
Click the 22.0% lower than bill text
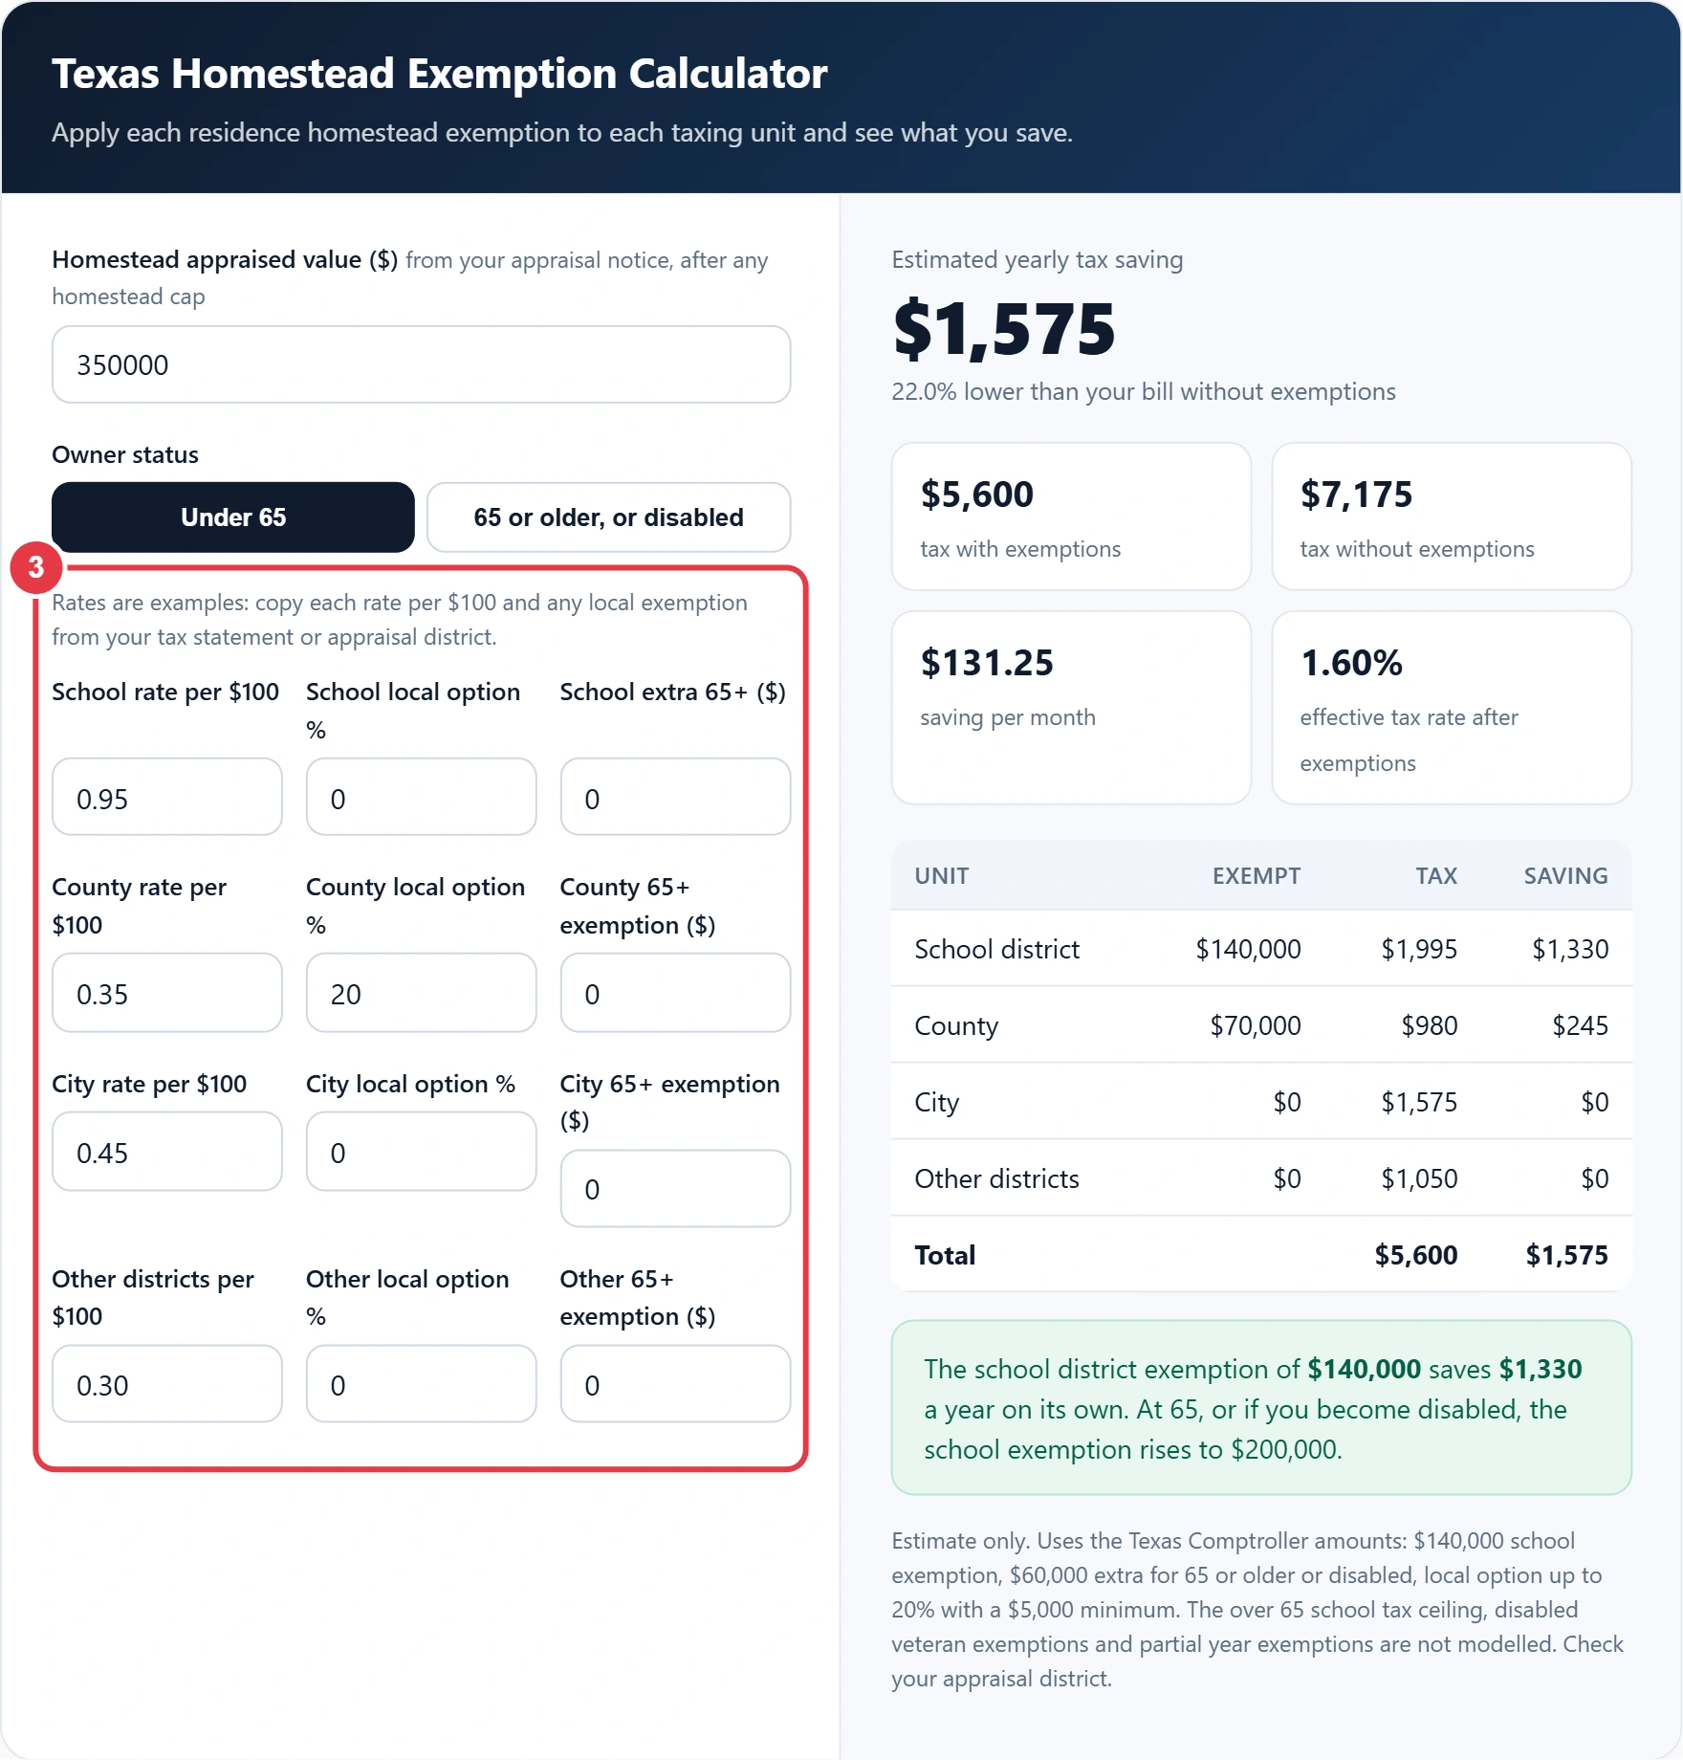(1144, 391)
